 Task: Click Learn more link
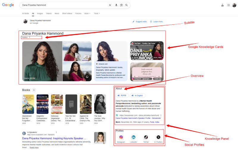pos(156,22)
